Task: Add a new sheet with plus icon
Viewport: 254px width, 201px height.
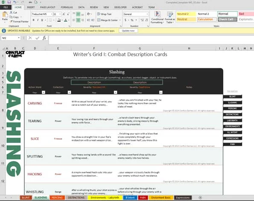Action: coord(200,198)
